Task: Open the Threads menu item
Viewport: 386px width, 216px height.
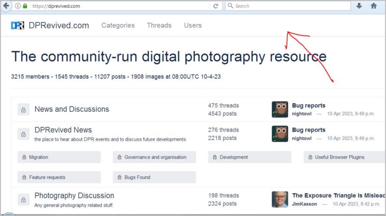Action: (159, 26)
